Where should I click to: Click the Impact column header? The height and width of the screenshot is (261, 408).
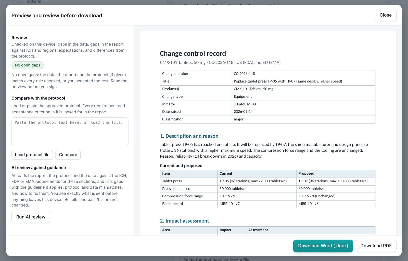(232, 230)
